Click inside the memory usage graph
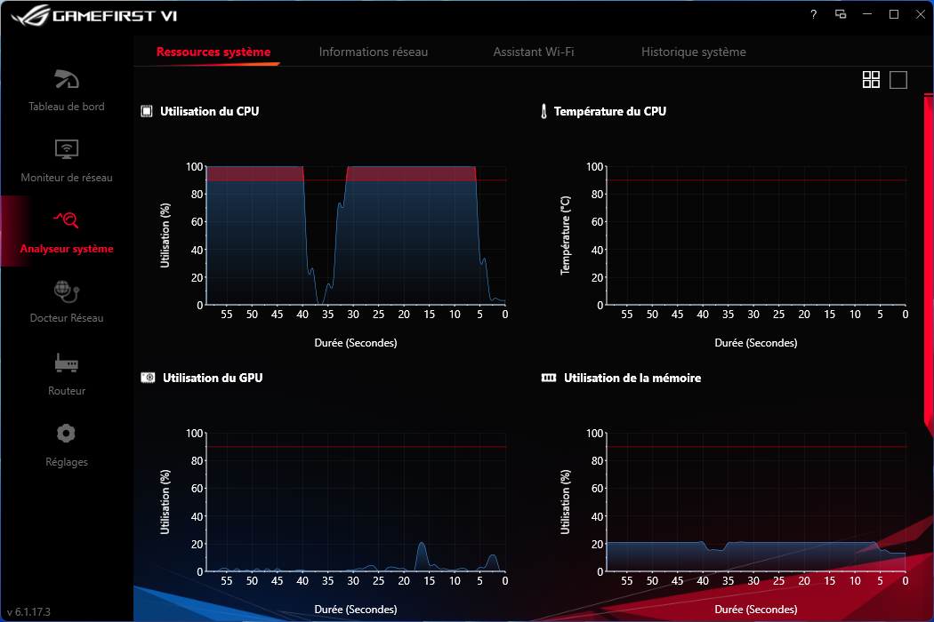The width and height of the screenshot is (934, 622). (x=756, y=502)
